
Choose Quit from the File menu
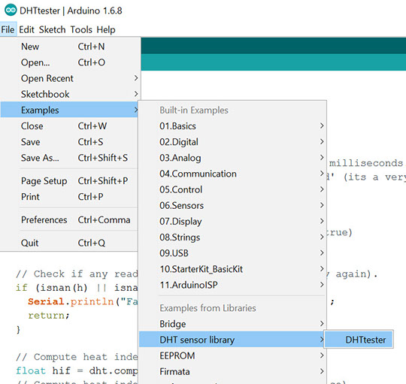point(69,243)
